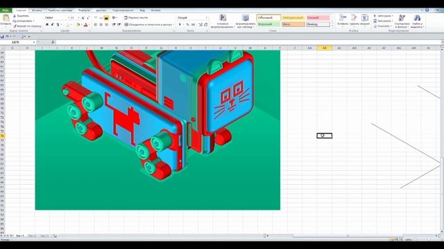The width and height of the screenshot is (444, 249).
Task: Click the Save icon in Quick Access toolbar
Action: tap(2, 37)
